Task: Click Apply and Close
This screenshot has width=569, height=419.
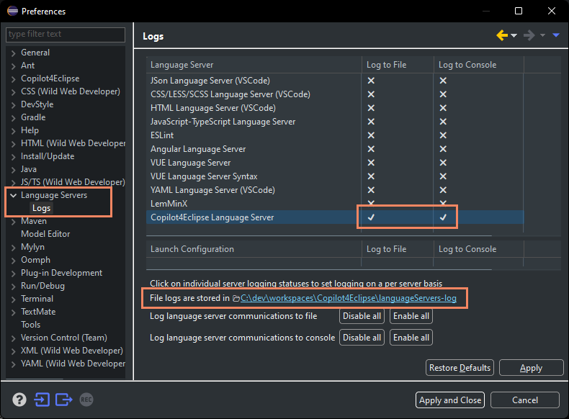Action: pyautogui.click(x=450, y=400)
